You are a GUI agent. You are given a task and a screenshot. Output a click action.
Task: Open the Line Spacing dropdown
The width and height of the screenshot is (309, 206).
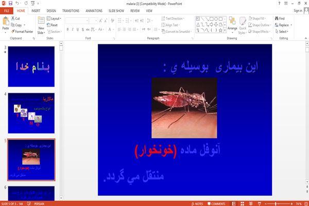pos(149,21)
